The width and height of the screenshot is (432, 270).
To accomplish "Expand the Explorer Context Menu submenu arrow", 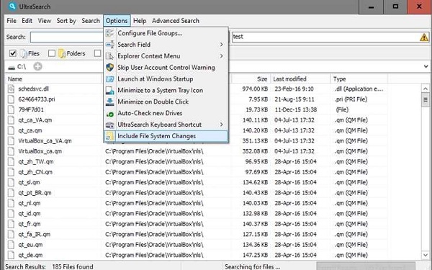I will point(221,56).
